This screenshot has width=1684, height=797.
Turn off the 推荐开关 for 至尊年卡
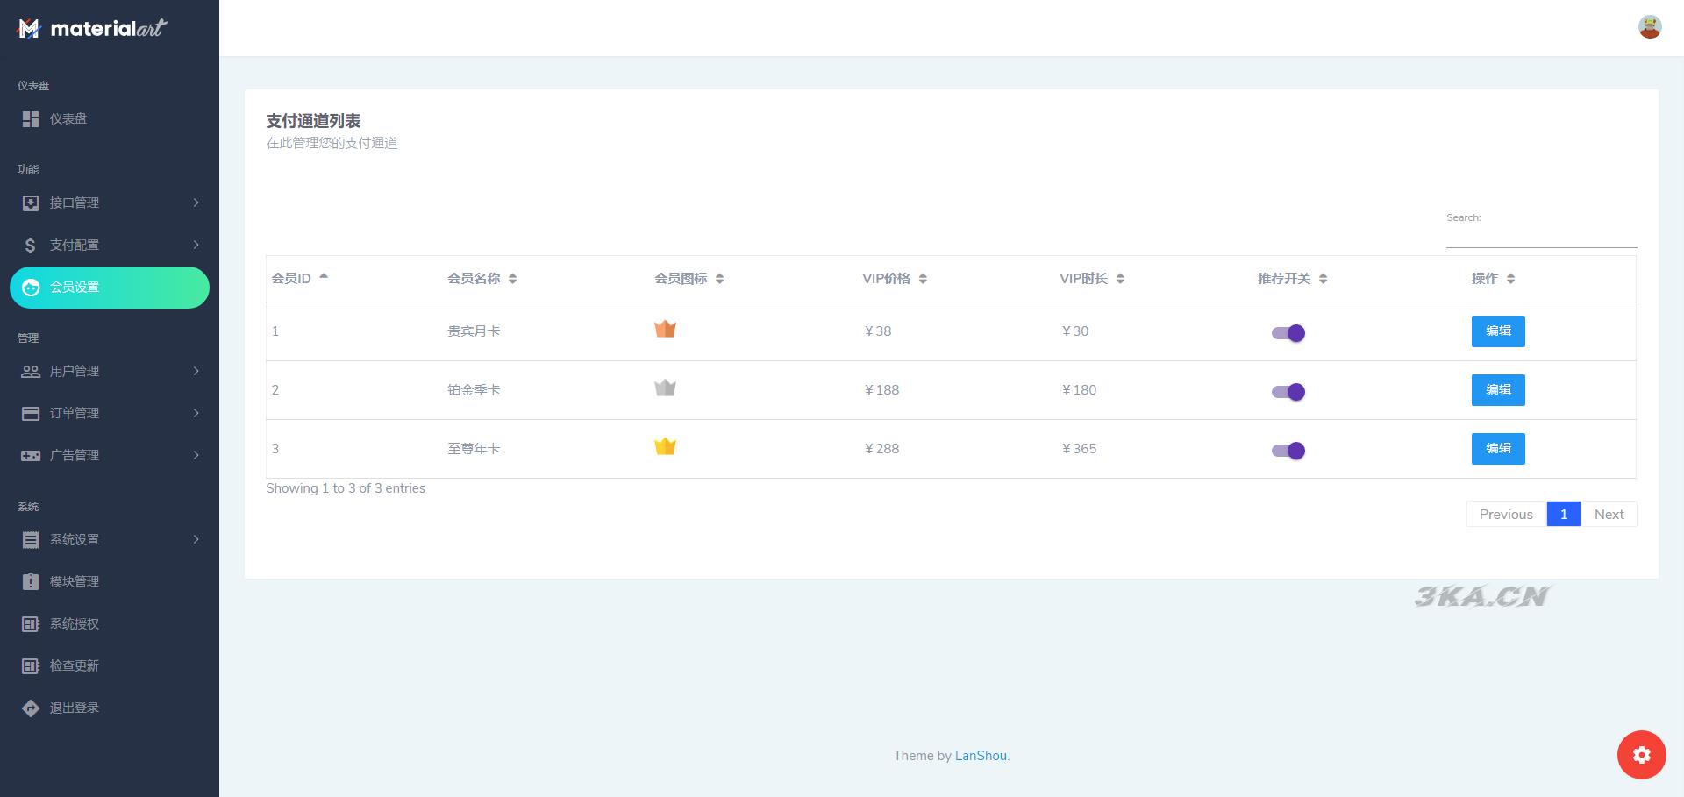(x=1288, y=451)
